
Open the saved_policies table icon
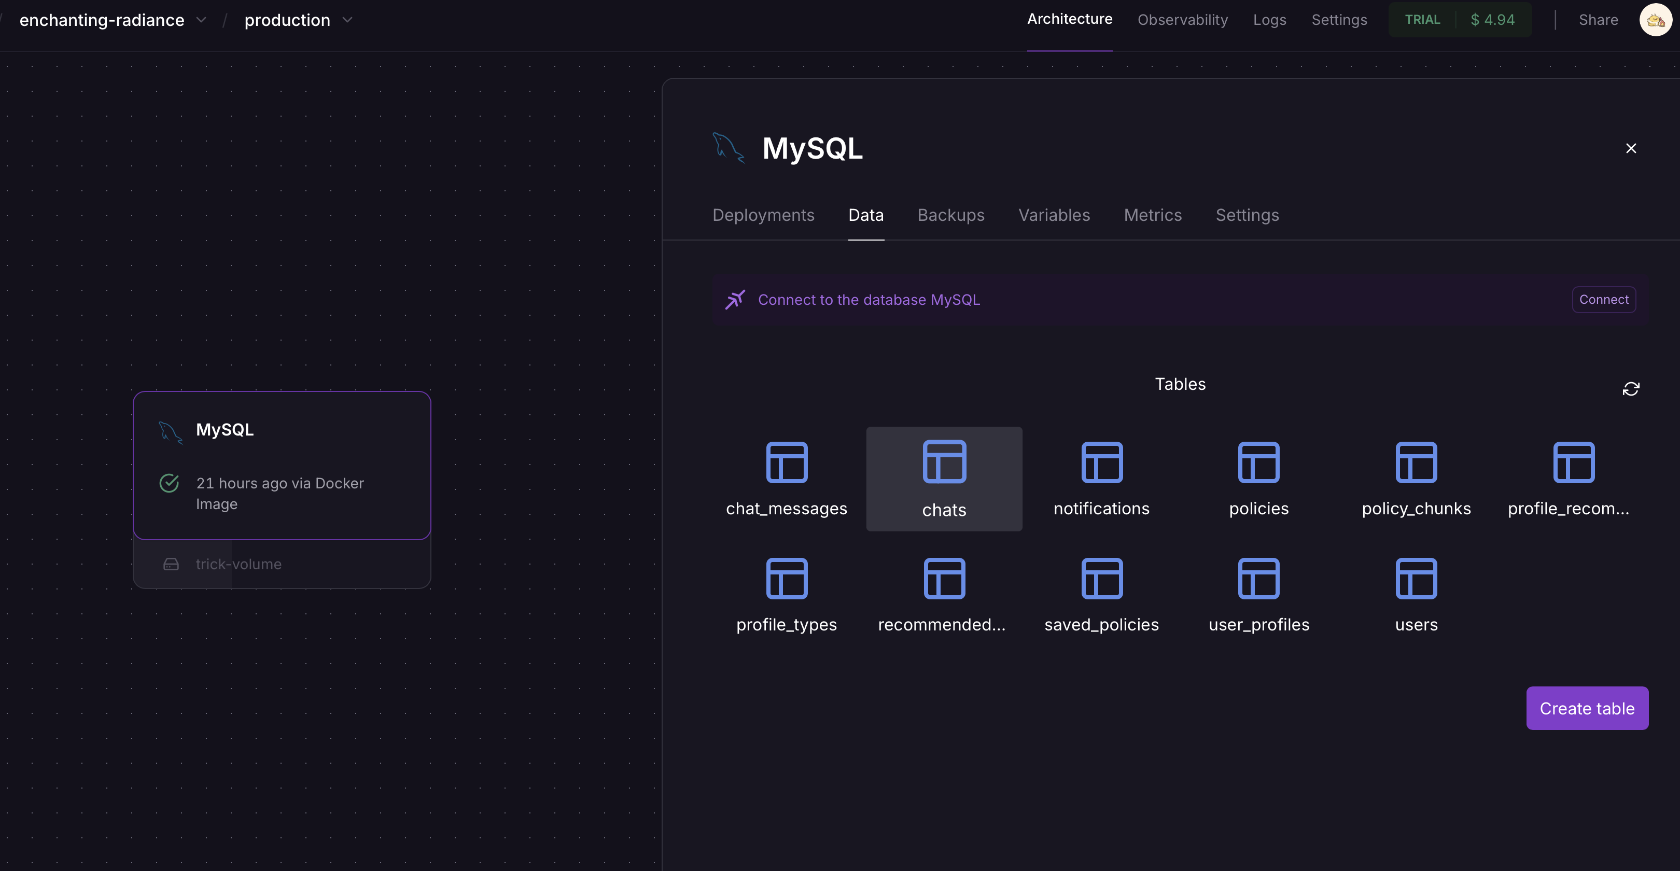(1101, 578)
